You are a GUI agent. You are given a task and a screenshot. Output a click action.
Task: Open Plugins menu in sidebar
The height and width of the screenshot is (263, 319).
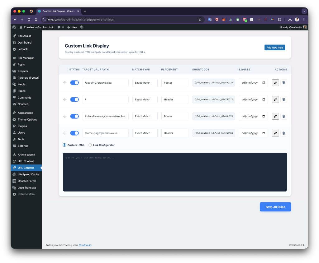tap(22, 126)
